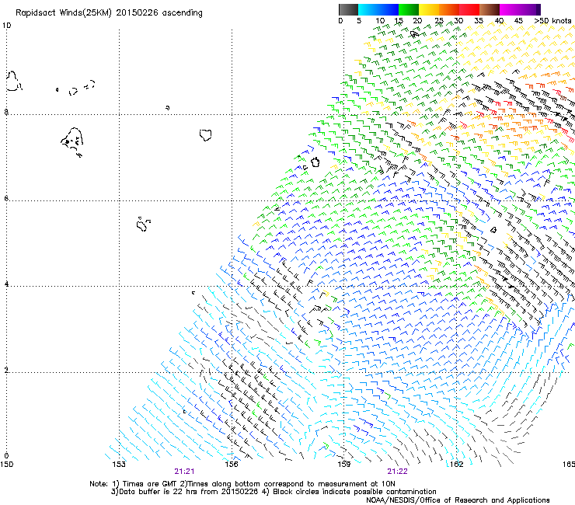Click the small island outline near 5.3N 163E
The image size is (575, 505).
tap(493, 230)
